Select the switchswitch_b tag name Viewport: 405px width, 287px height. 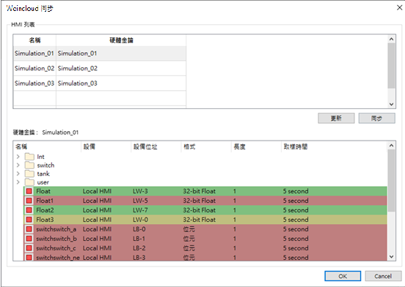click(56, 239)
